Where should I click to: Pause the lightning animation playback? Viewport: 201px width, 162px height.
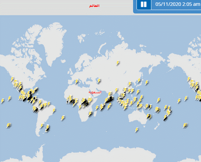[x=144, y=4]
